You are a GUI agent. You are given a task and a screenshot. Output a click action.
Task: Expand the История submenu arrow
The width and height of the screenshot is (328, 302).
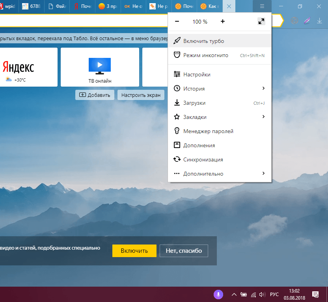(x=263, y=88)
